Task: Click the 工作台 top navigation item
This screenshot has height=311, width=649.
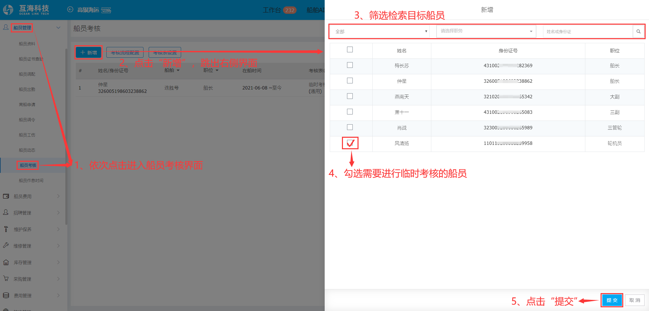Action: click(272, 10)
